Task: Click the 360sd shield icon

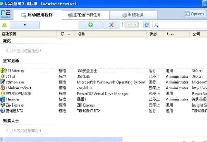Action: [3, 76]
